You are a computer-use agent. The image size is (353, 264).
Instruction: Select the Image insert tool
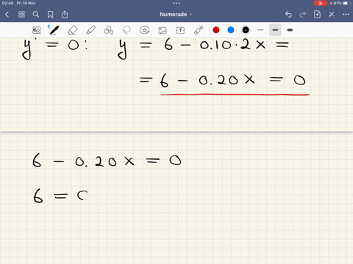163,30
